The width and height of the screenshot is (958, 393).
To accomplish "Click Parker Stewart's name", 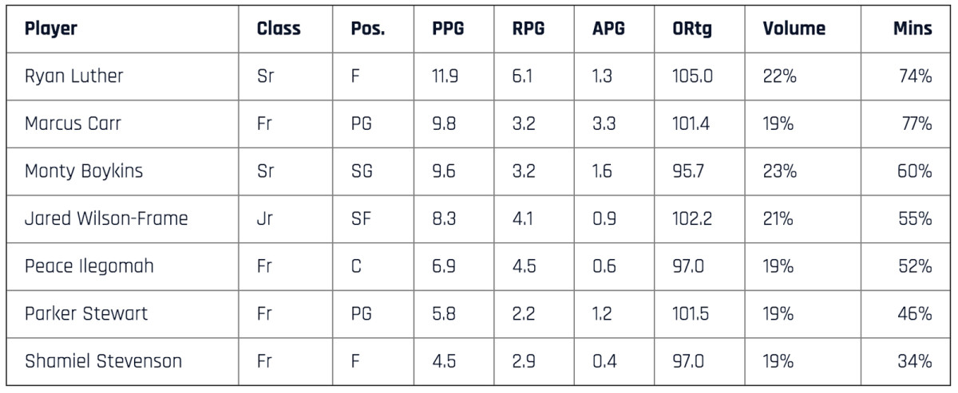I will tap(86, 313).
